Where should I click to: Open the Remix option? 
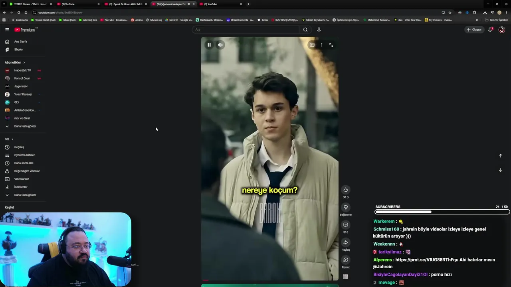coord(346,260)
